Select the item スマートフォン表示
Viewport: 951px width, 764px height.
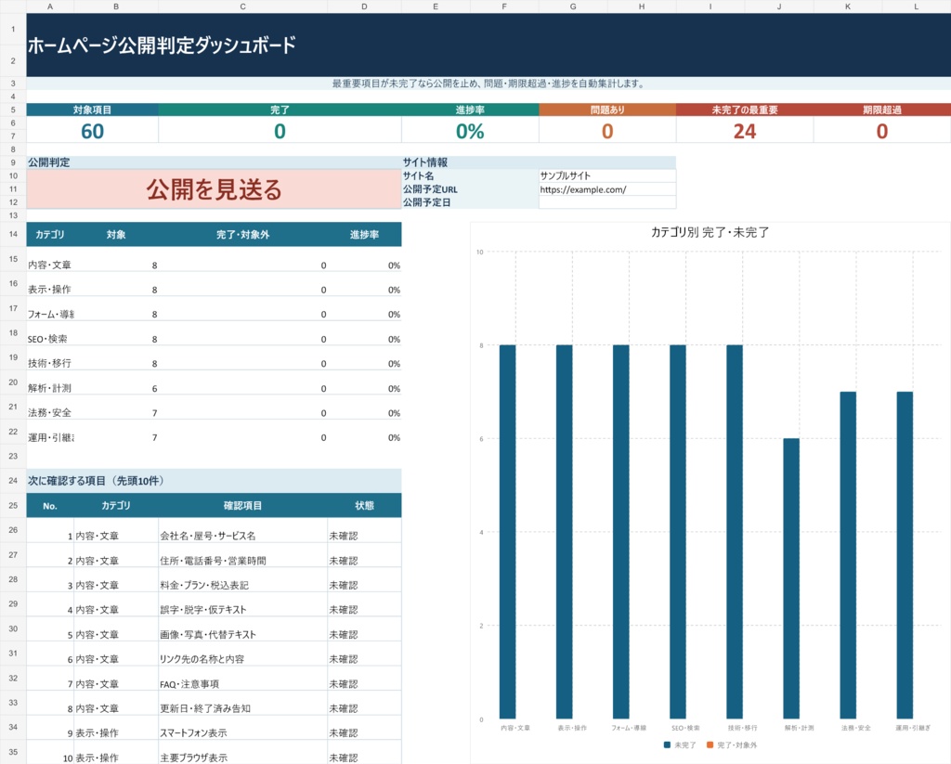[193, 733]
